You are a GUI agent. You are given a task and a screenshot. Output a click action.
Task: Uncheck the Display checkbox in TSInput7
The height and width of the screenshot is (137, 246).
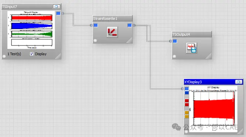pos(31,54)
